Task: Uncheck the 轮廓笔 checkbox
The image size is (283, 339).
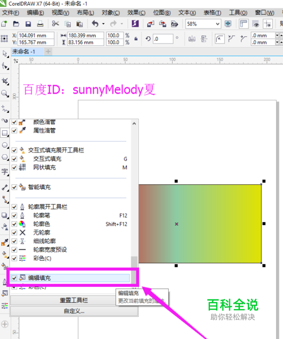Action: (14, 215)
